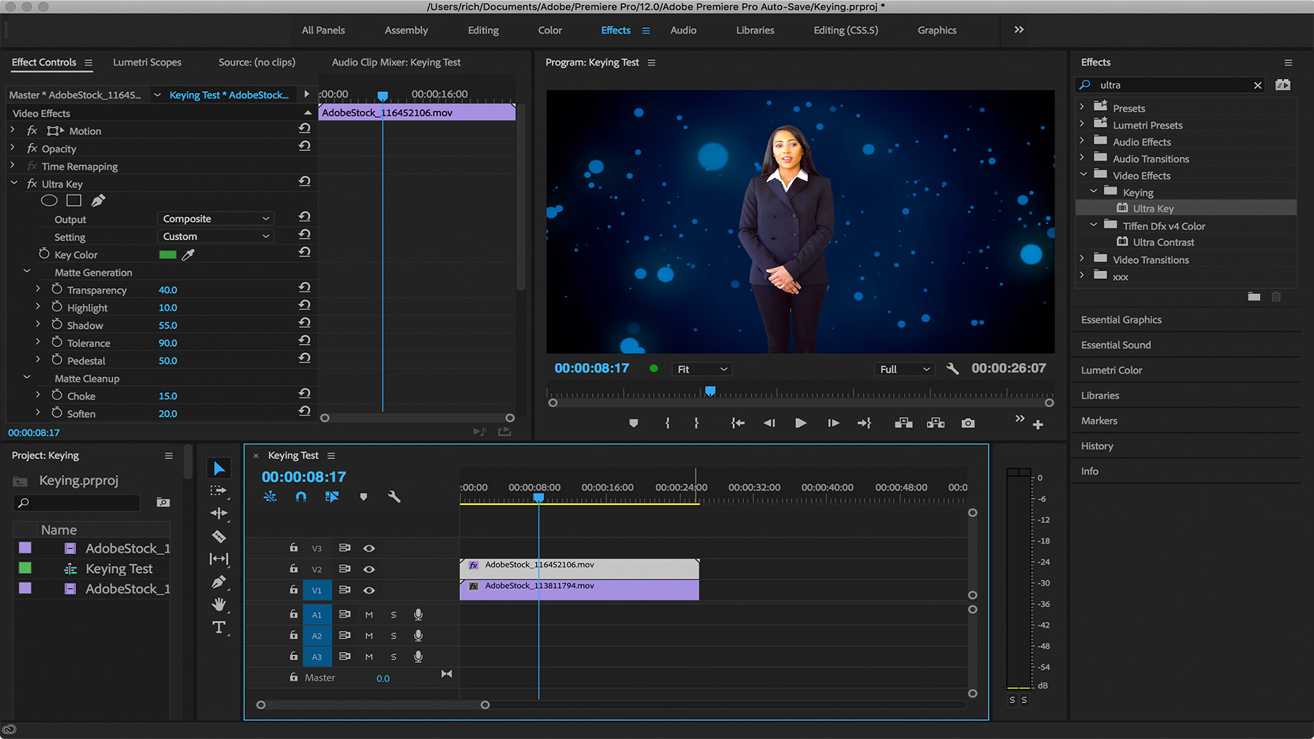
Task: Switch to the Audio workspace
Action: pos(683,30)
